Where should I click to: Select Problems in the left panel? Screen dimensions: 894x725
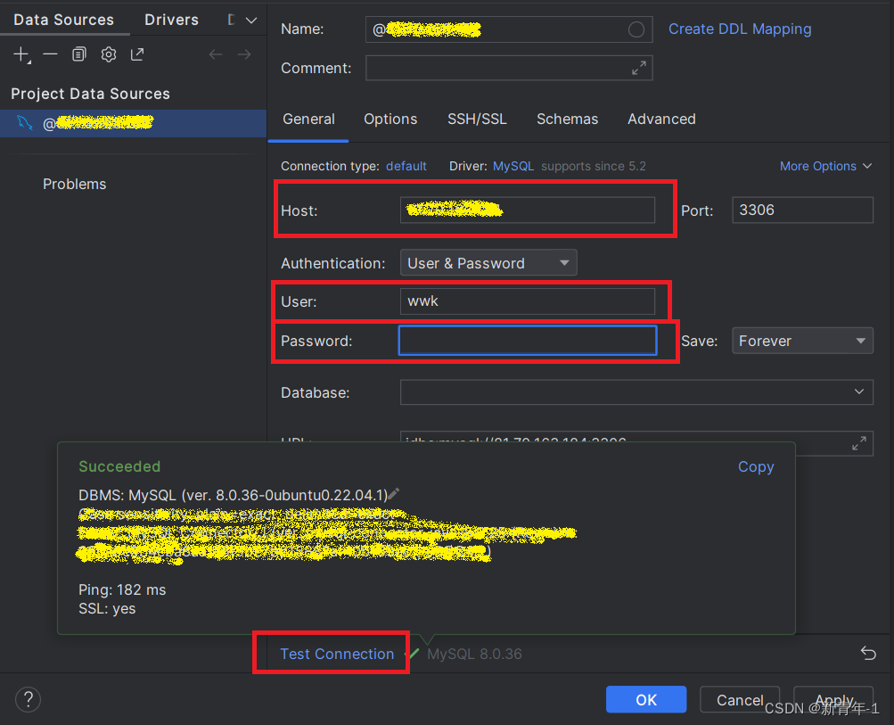(x=74, y=184)
